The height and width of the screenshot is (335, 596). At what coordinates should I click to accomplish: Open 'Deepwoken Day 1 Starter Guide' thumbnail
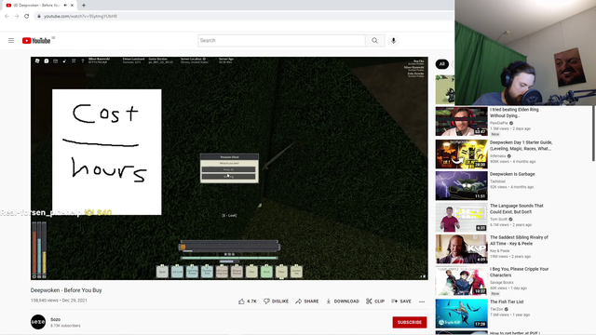(462, 154)
